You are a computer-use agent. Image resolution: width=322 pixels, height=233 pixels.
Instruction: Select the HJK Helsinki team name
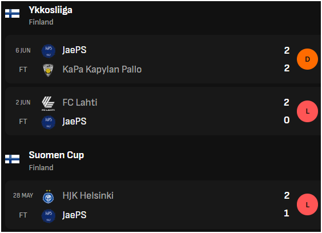[x=88, y=196]
